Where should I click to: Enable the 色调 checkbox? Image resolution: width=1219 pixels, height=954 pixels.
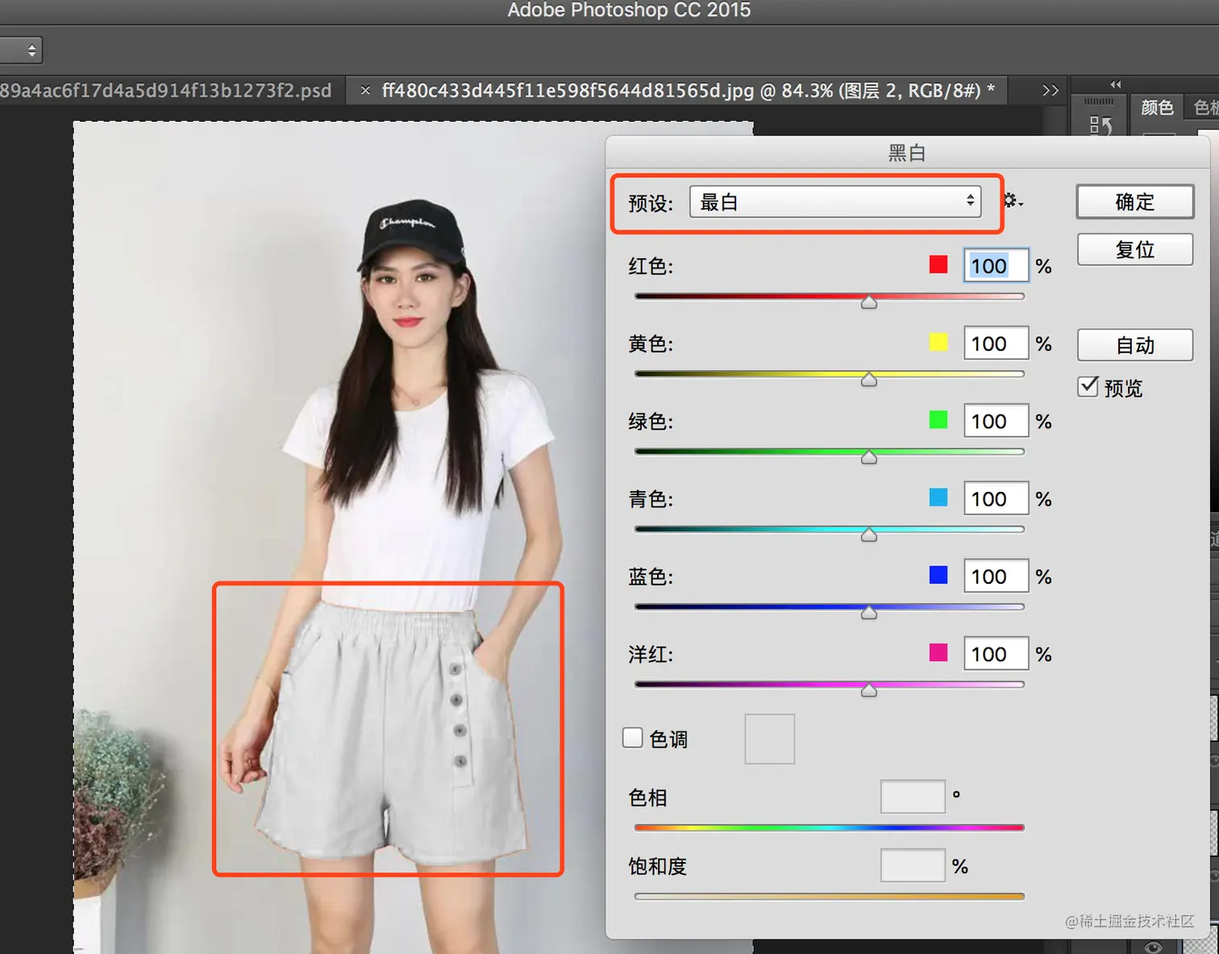pos(633,738)
